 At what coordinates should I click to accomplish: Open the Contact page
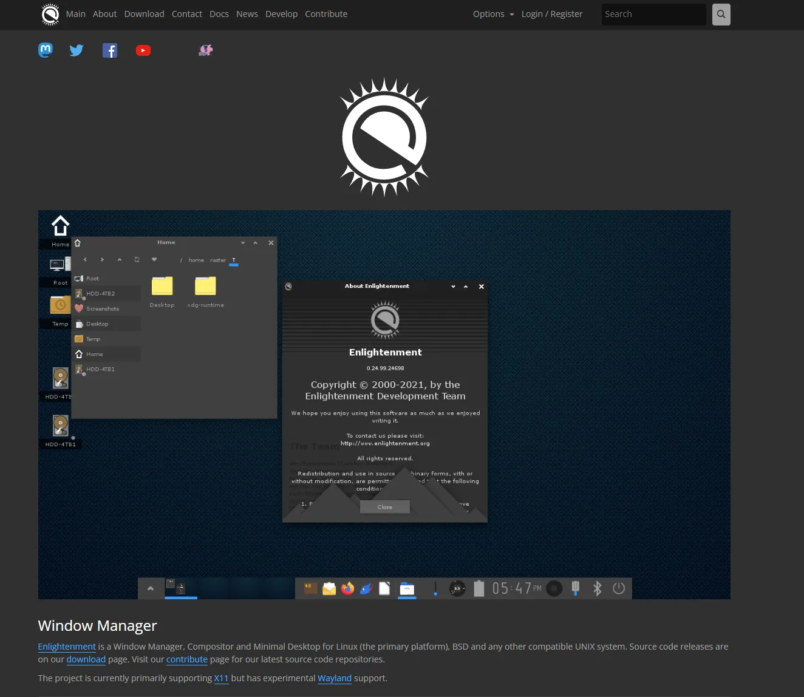point(187,14)
